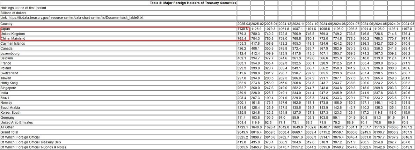Viewport: 415px width, 150px height.
Task: Select the 2024-08 column header
Action: [x=339, y=24]
